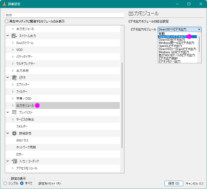Expand the マルチプレクサー tree item
The height and width of the screenshot is (189, 207).
click(x=13, y=64)
